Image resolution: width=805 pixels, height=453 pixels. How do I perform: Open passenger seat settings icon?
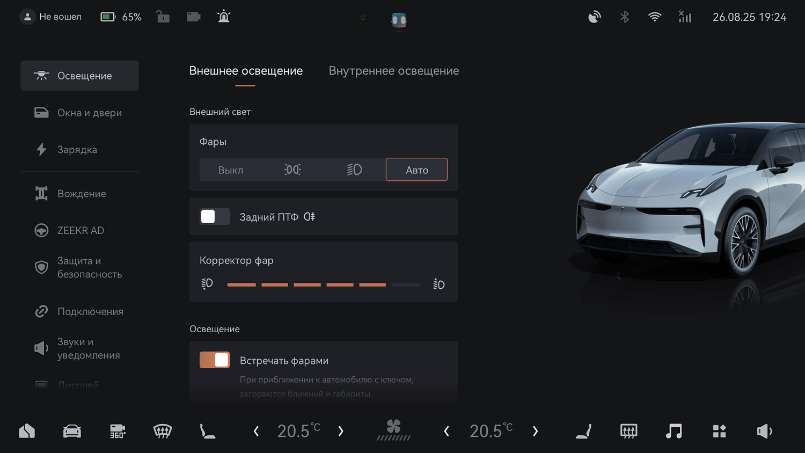coord(584,431)
